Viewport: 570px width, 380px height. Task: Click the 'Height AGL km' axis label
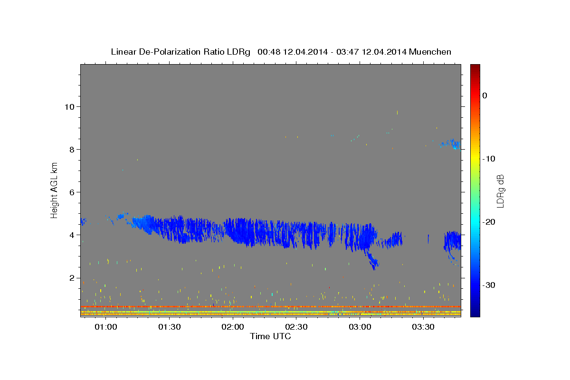click(55, 190)
